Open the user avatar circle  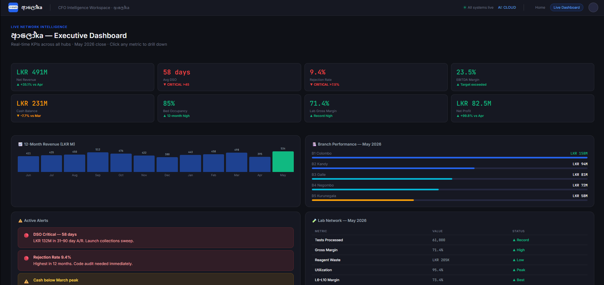point(593,7)
